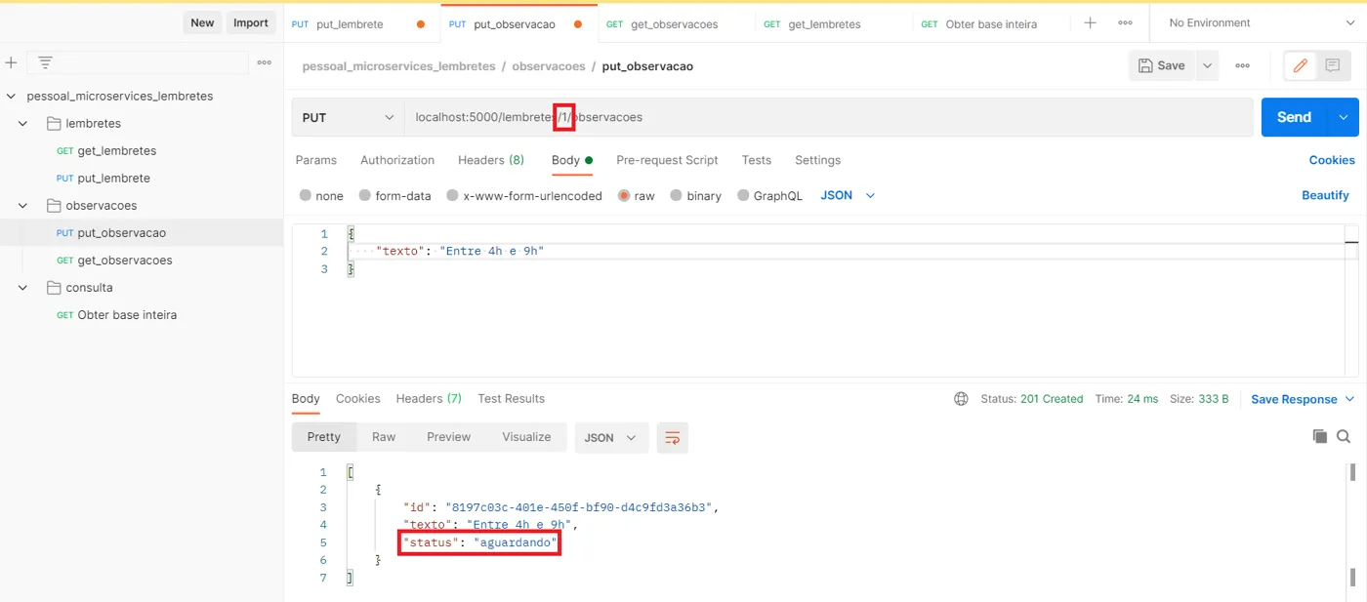The image size is (1367, 602).
Task: Switch response view to Visualize
Action: [526, 437]
